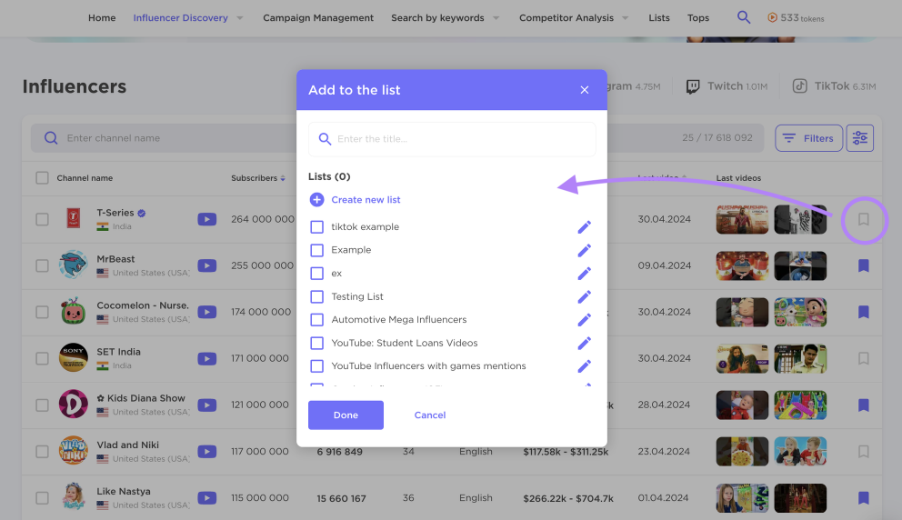Open the advanced filter sliders icon
This screenshot has height=520, width=902.
click(859, 138)
